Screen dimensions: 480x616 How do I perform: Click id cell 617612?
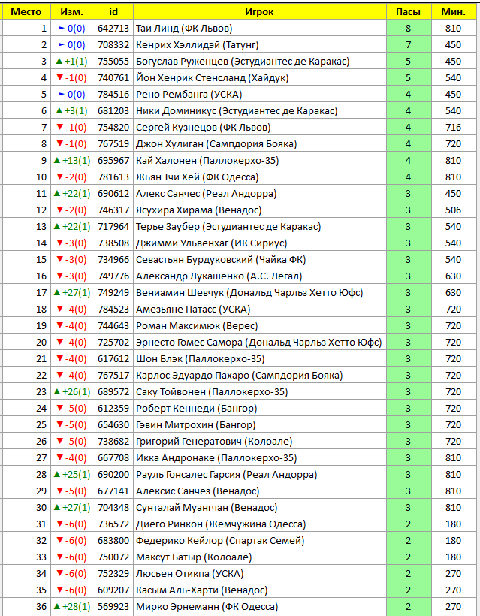click(x=113, y=358)
